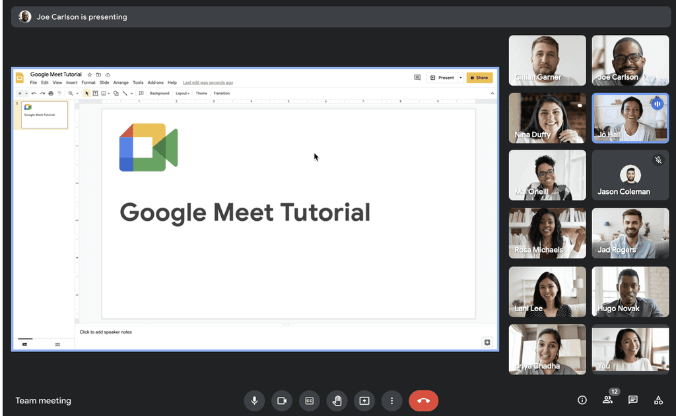Image resolution: width=676 pixels, height=416 pixels.
Task: Open the activities panel
Action: point(658,400)
